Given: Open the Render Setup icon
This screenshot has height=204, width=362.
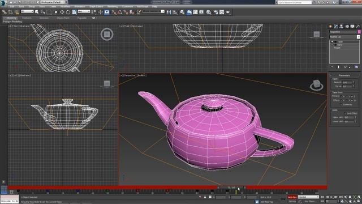Looking at the screenshot, I should pyautogui.click(x=216, y=12).
